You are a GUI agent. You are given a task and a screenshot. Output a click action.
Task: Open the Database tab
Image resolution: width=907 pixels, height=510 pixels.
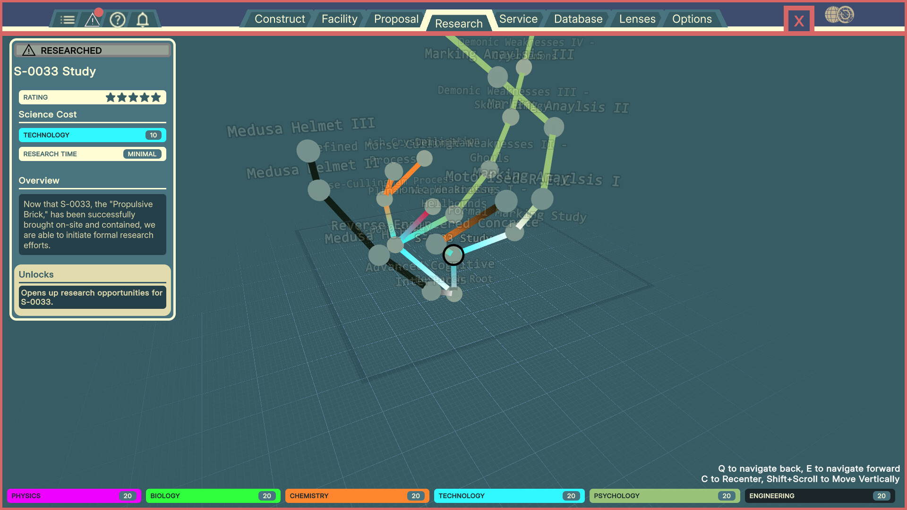(x=578, y=19)
